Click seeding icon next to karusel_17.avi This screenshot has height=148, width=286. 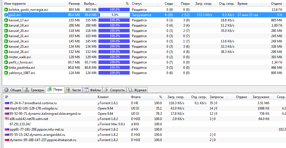(6, 20)
